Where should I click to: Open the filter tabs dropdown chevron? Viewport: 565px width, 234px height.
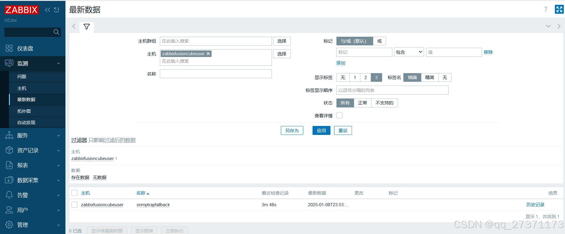point(548,26)
